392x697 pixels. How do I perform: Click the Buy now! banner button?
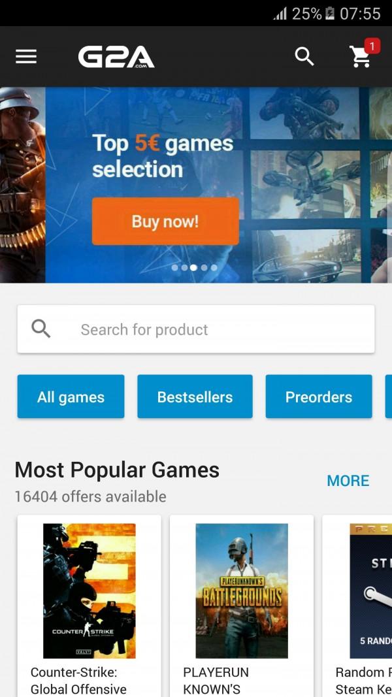click(x=165, y=221)
